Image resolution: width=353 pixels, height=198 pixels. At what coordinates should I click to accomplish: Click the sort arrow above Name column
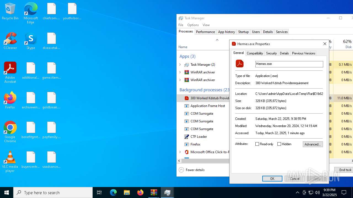217,40
